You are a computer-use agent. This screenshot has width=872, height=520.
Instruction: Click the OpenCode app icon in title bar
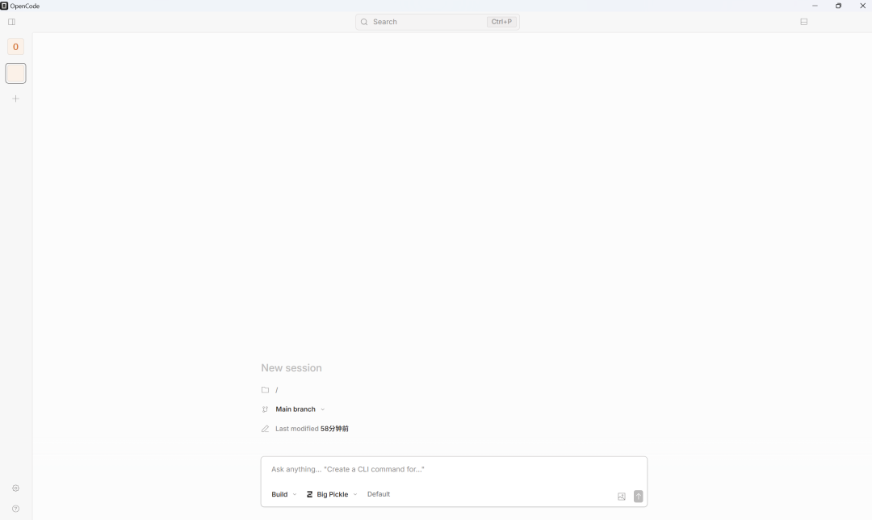pos(4,6)
